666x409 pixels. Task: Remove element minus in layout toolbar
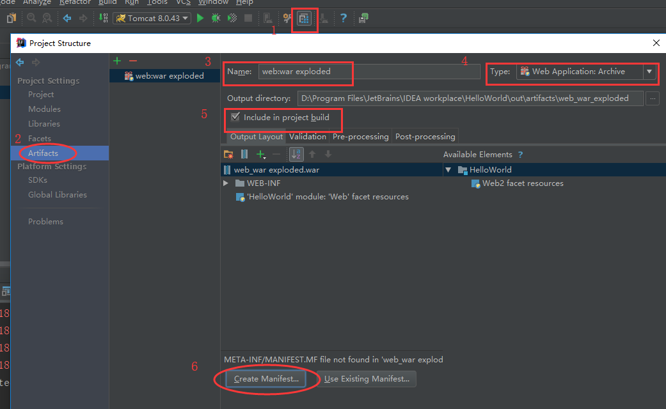[276, 155]
